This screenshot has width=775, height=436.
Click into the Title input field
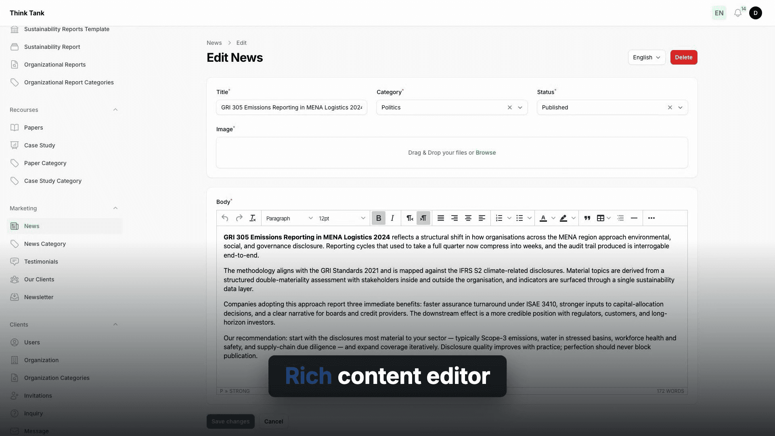click(x=291, y=107)
